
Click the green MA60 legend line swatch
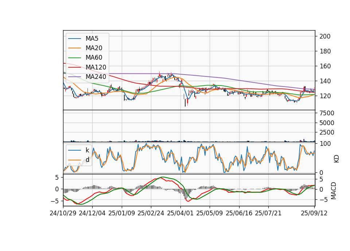pos(74,58)
